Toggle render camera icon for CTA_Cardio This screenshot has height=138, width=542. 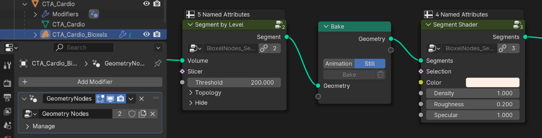pos(157,4)
